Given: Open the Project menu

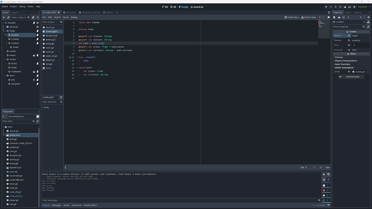Looking at the screenshot, I should point(13,6).
